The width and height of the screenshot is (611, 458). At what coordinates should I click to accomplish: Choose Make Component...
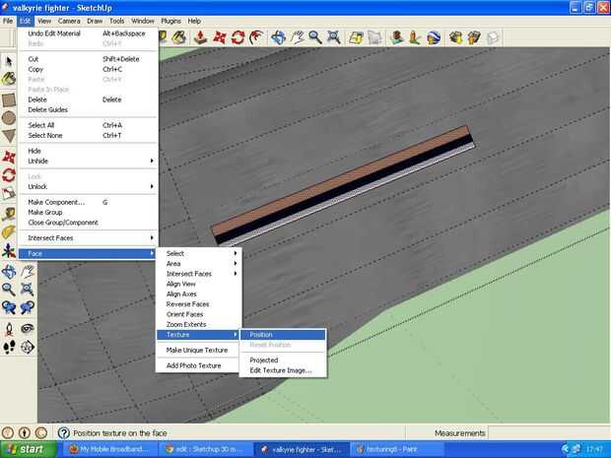[x=88, y=202]
